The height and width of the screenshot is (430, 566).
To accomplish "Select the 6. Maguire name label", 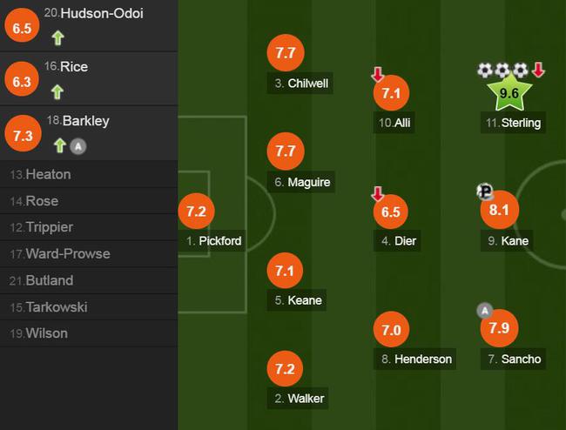I will [301, 182].
